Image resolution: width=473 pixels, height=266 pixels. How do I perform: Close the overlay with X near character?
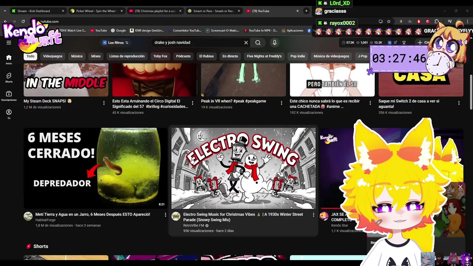pyautogui.click(x=460, y=187)
